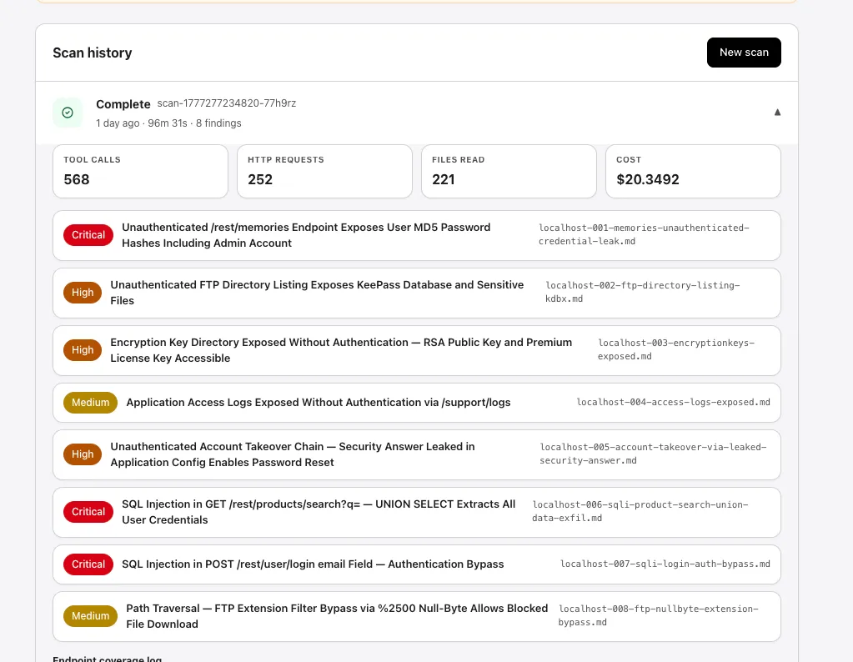Open the SQL Injection login bypass finding title
Screen dimensions: 853x662
tap(313, 564)
